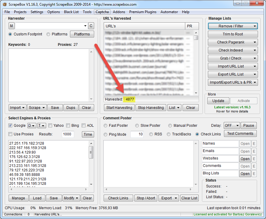Expand the Export URL List dropdown
Image resolution: width=266 pixels, height=219 pixels.
233,74
